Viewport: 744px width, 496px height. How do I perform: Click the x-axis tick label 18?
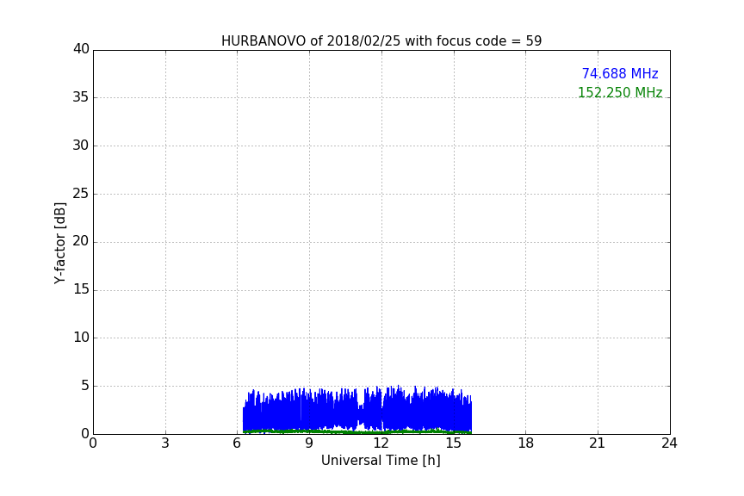pyautogui.click(x=526, y=443)
